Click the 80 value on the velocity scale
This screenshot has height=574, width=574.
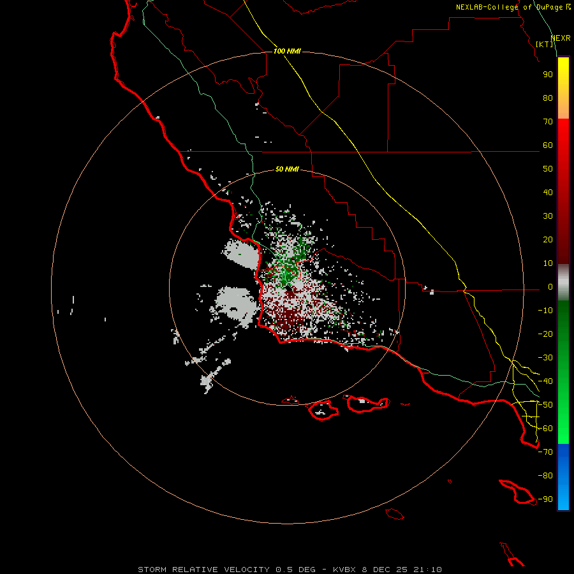coord(548,98)
